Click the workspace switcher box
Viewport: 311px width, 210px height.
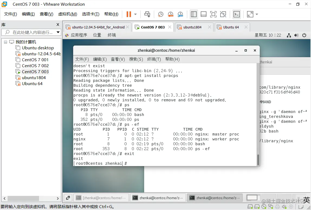[252, 198]
